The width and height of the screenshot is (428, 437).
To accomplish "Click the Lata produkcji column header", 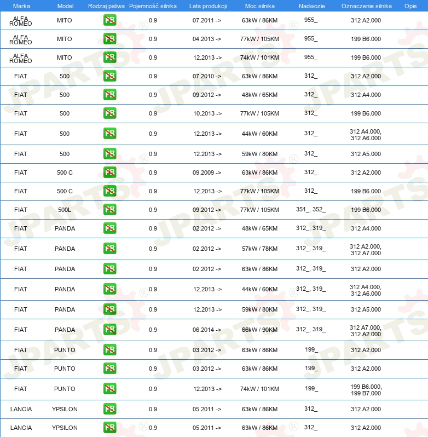I will tap(208, 6).
